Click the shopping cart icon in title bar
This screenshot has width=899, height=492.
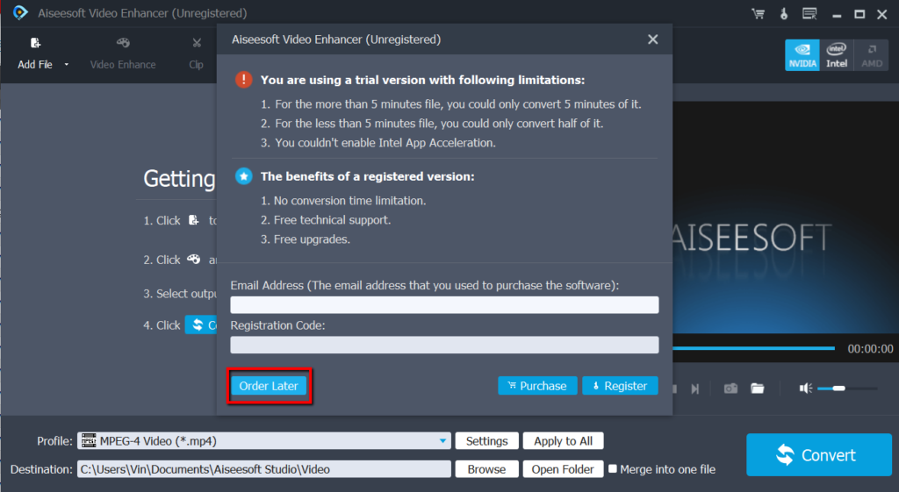(x=758, y=14)
